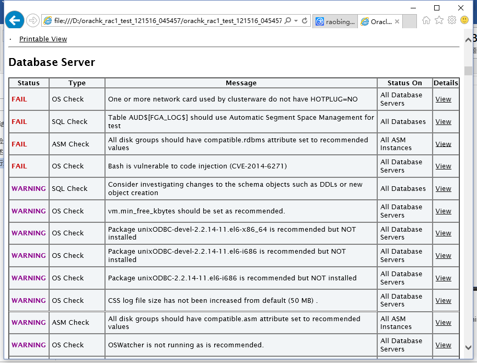Open Favorites star icon

tap(439, 20)
